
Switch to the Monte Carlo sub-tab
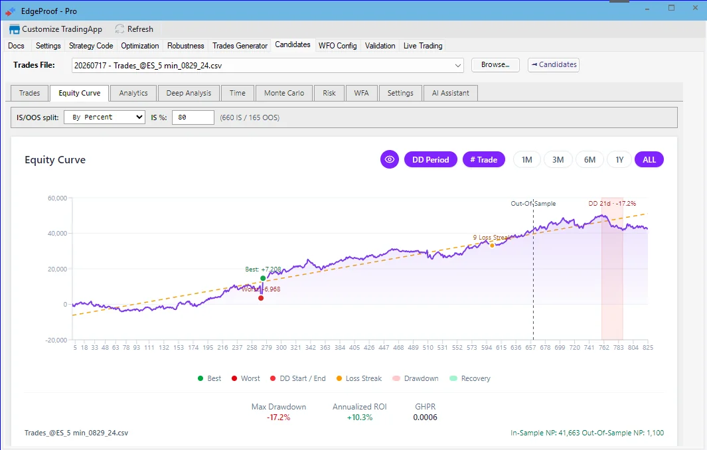(284, 93)
